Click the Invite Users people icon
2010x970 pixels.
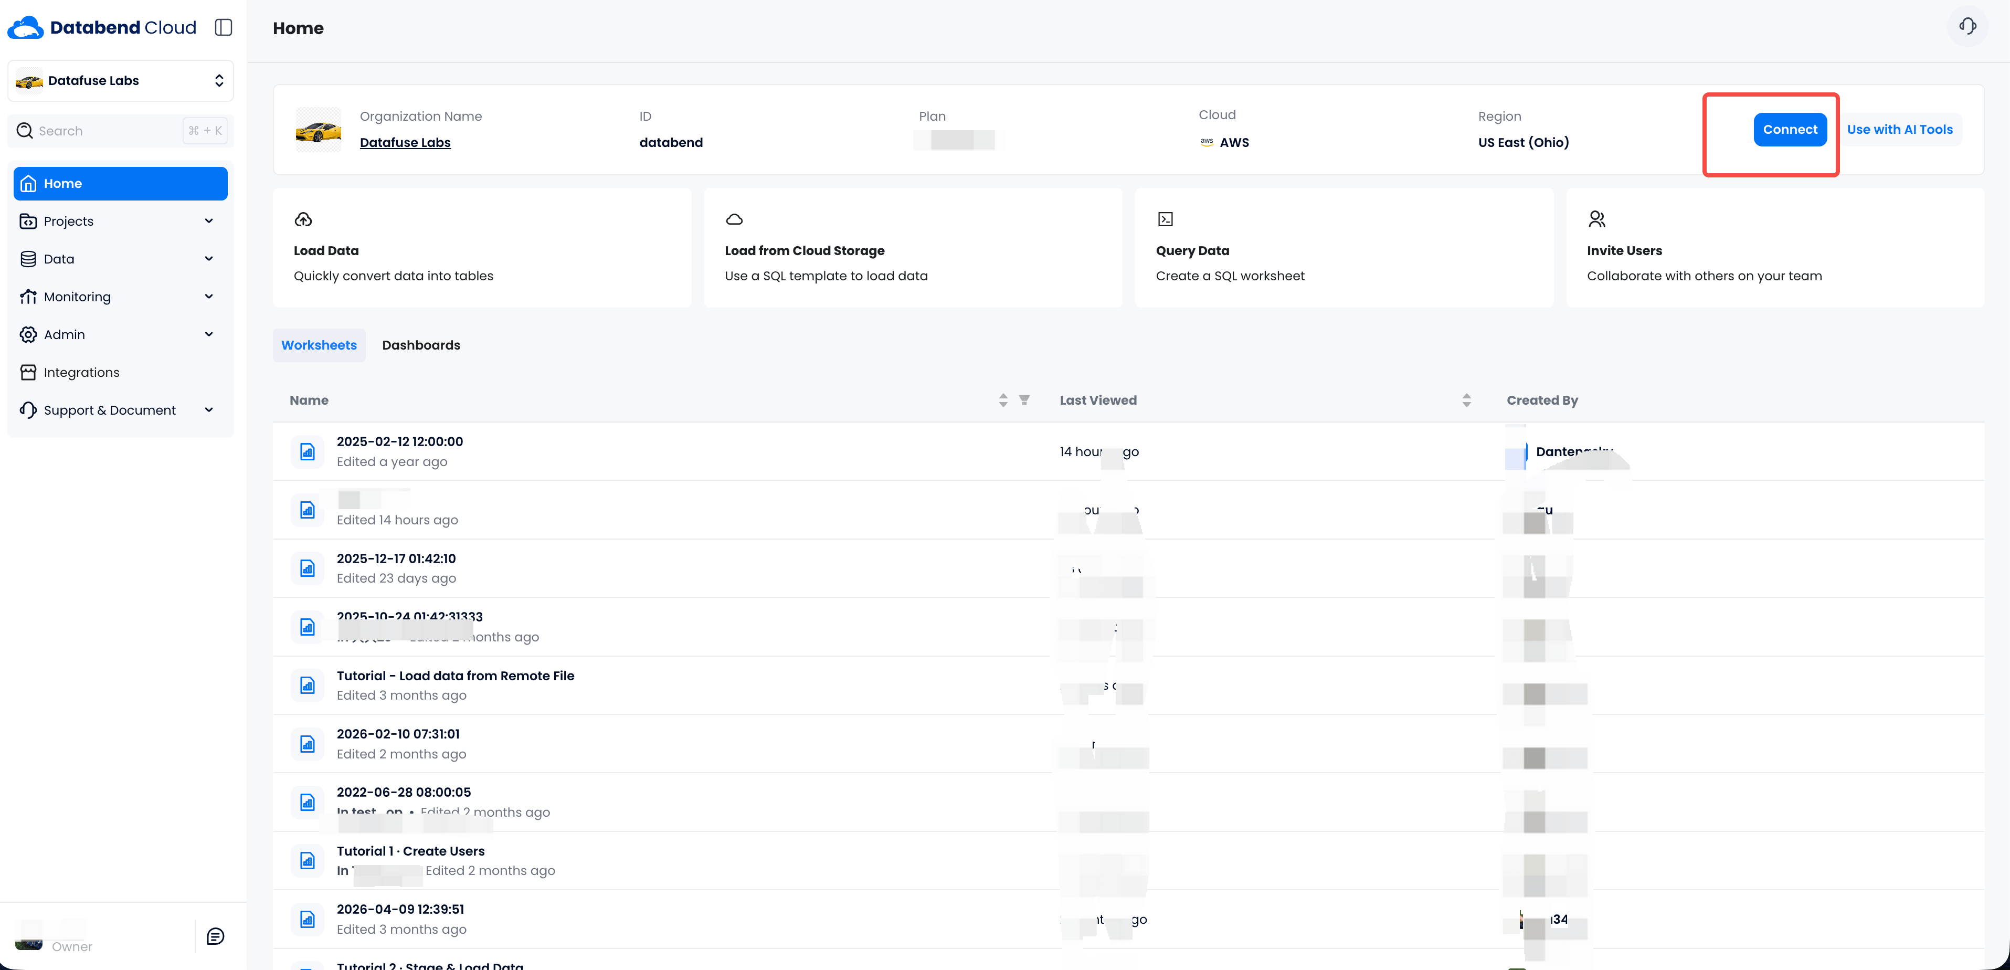1596,219
